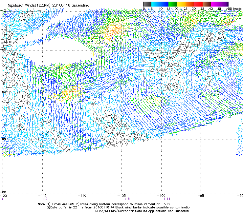Click the NOAA/NESDIS credit line
The image size is (243, 213).
tap(142, 211)
